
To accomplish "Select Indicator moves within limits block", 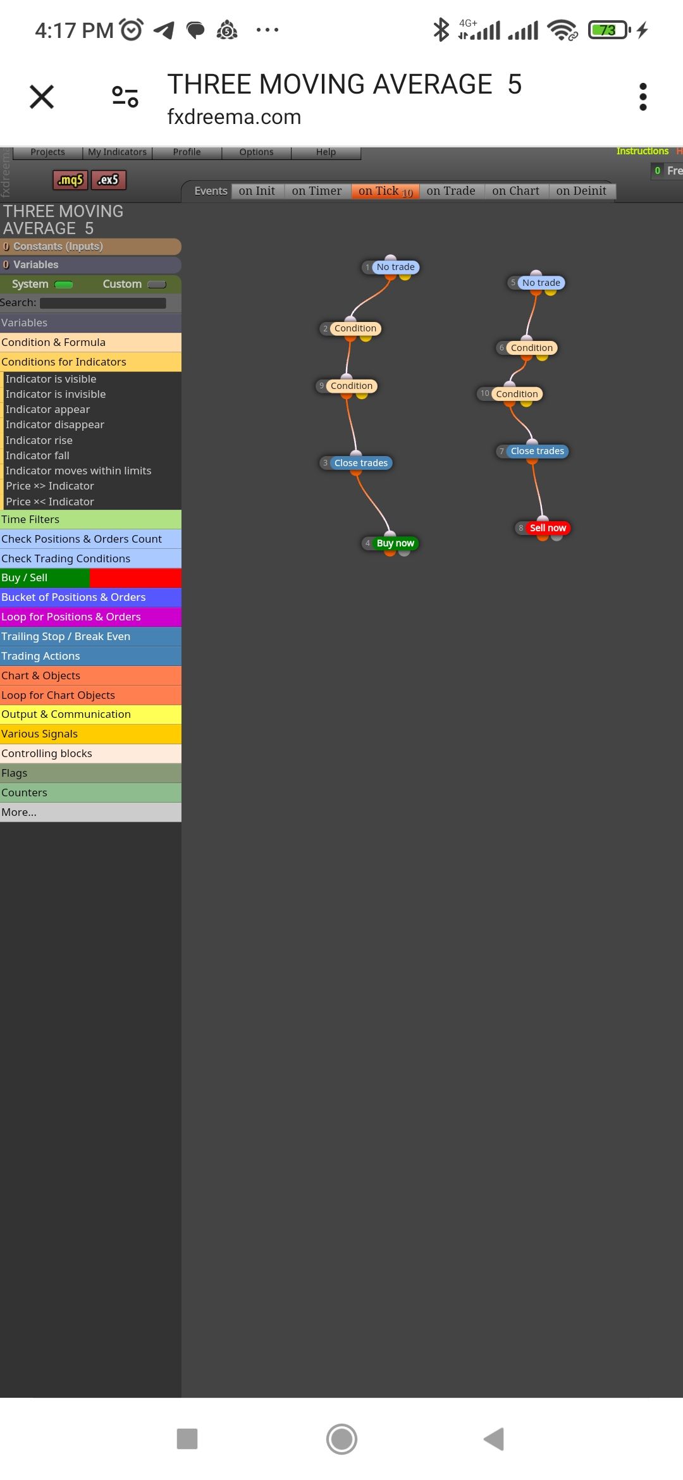I will pos(78,471).
